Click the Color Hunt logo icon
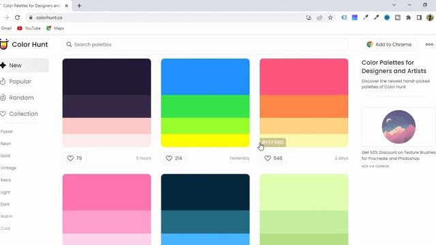The image size is (436, 245). coord(4,44)
